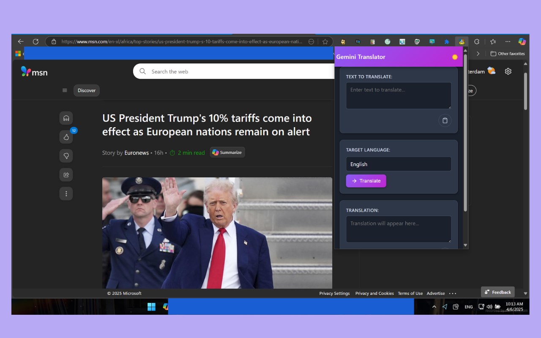The height and width of the screenshot is (338, 541).
Task: Open article more options vertical dots
Action: (66, 194)
